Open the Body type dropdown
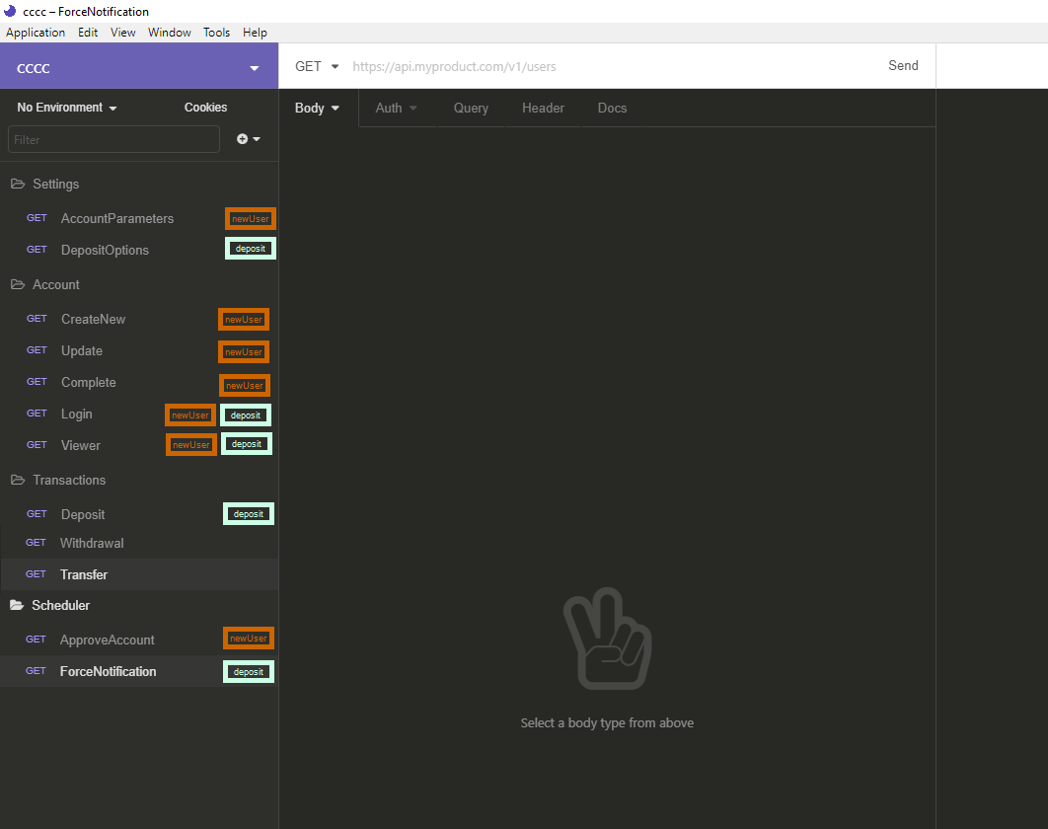The height and width of the screenshot is (829, 1048). (317, 108)
